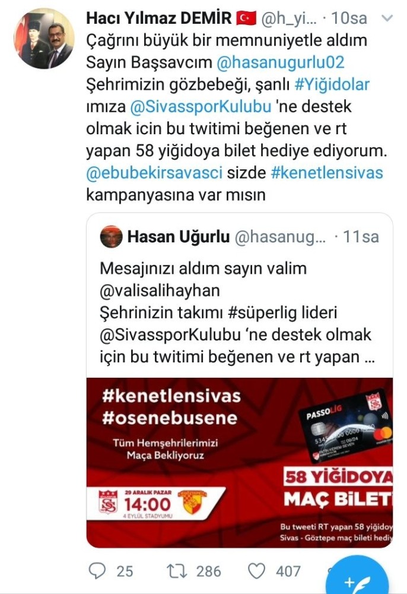The width and height of the screenshot is (407, 594).
Task: Open Hacı Yılmaz DEMİR's profile photo
Action: click(44, 39)
